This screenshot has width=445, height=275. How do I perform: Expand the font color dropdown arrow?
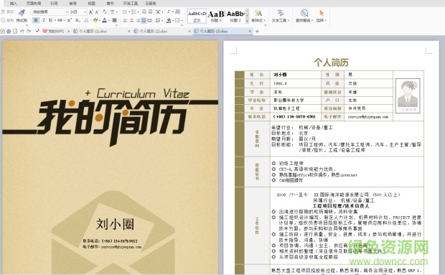108,20
